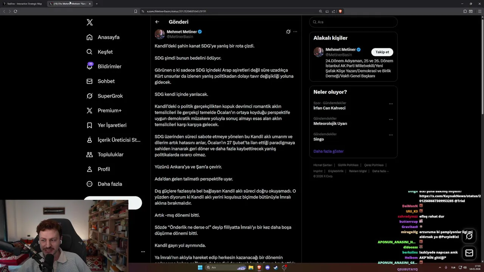The width and height of the screenshot is (484, 272).
Task: Go back with the post arrow
Action: click(157, 22)
